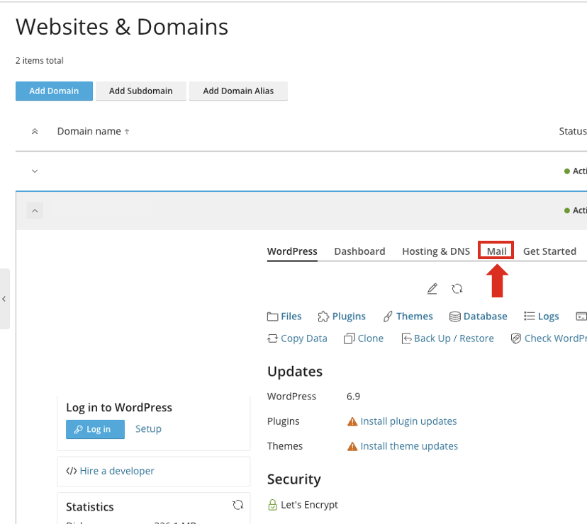Click the Add Domain button
Image resolution: width=587 pixels, height=524 pixels.
coord(54,91)
